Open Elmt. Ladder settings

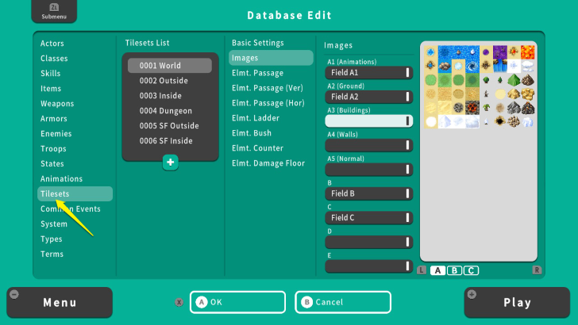[x=256, y=118]
